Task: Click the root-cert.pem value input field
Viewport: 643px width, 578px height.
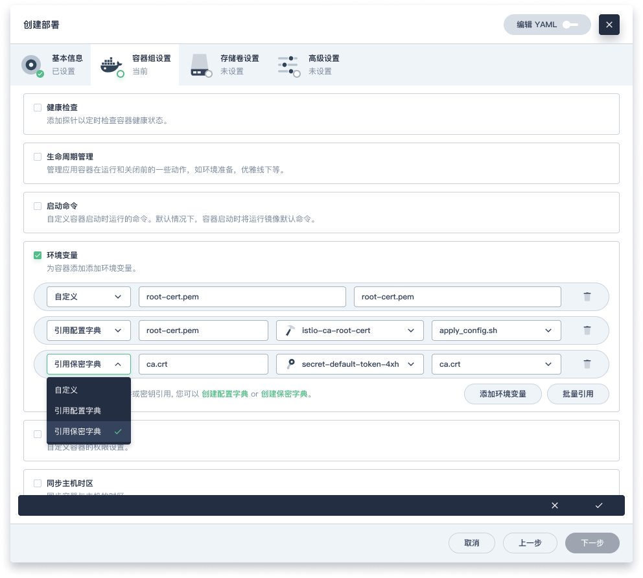Action: 457,296
